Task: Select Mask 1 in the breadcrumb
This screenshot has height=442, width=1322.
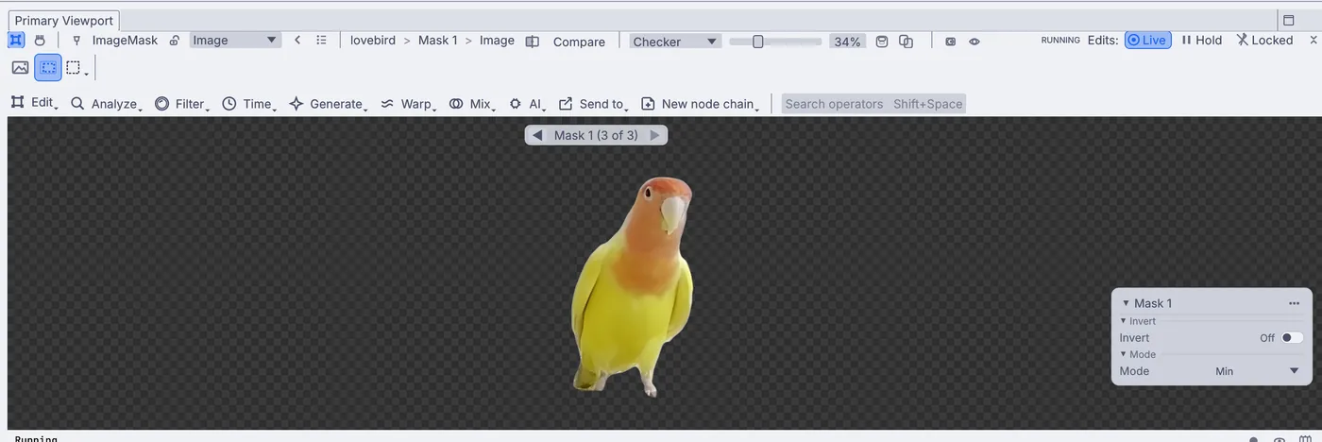Action: tap(438, 41)
